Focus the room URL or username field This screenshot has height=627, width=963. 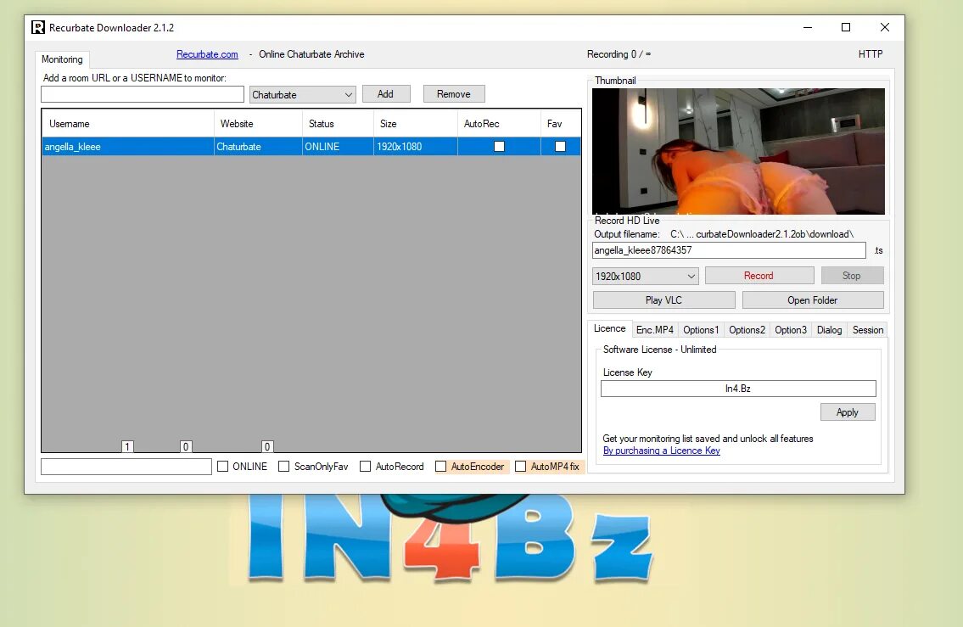click(x=143, y=94)
